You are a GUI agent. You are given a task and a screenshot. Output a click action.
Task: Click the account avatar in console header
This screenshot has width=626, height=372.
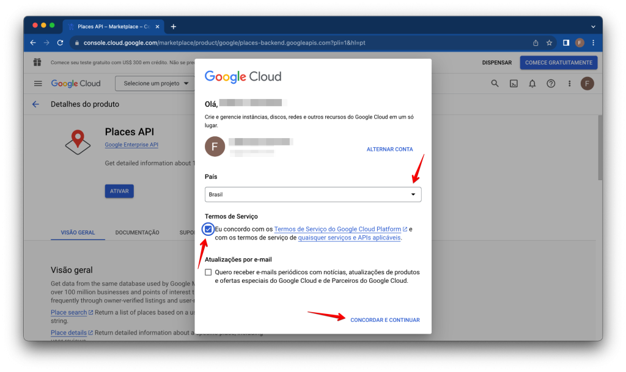point(587,83)
